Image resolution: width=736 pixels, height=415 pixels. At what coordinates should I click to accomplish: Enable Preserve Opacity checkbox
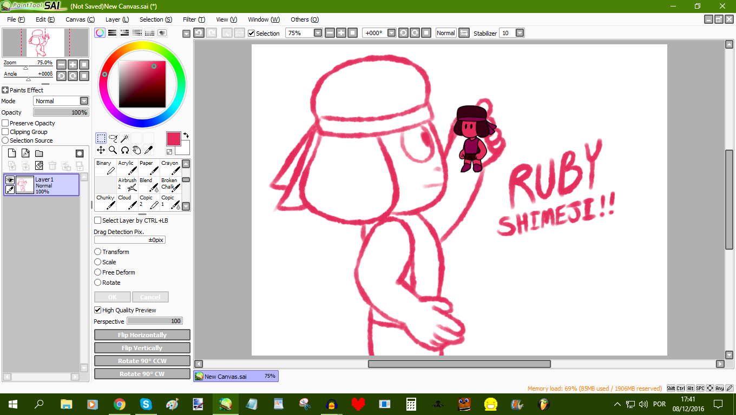click(5, 123)
